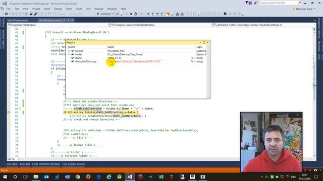The image size is (323, 181).
Task: Click the feedback icon near Quick Launch
Action: click(x=256, y=3)
